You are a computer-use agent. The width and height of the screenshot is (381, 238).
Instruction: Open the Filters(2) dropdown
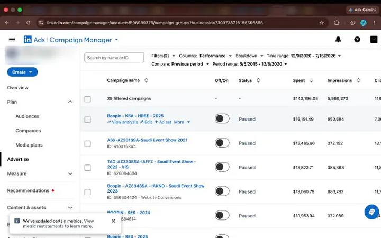tap(163, 56)
